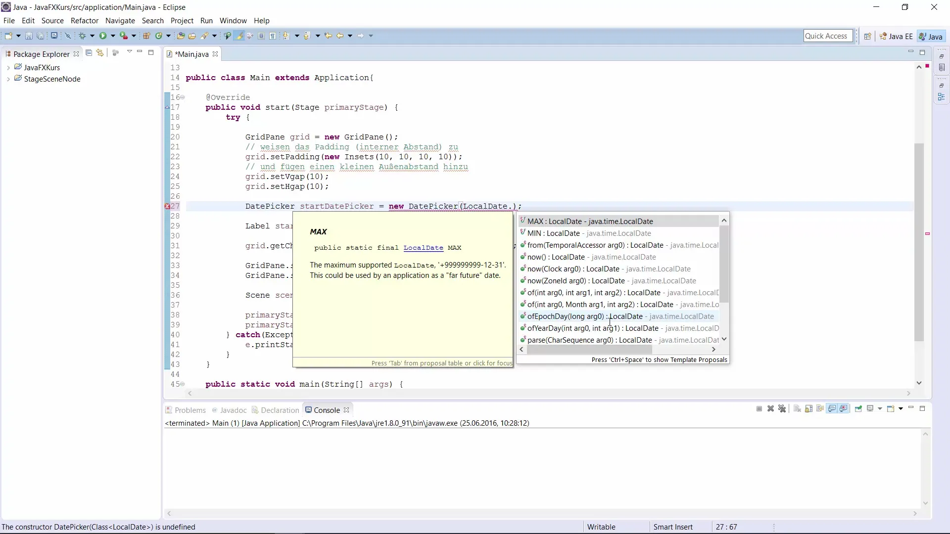This screenshot has height=534, width=950.
Task: Click the New Java Class icon
Action: (159, 36)
